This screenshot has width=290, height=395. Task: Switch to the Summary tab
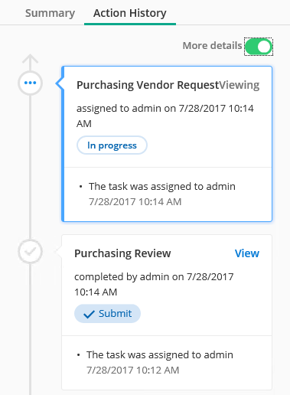50,13
